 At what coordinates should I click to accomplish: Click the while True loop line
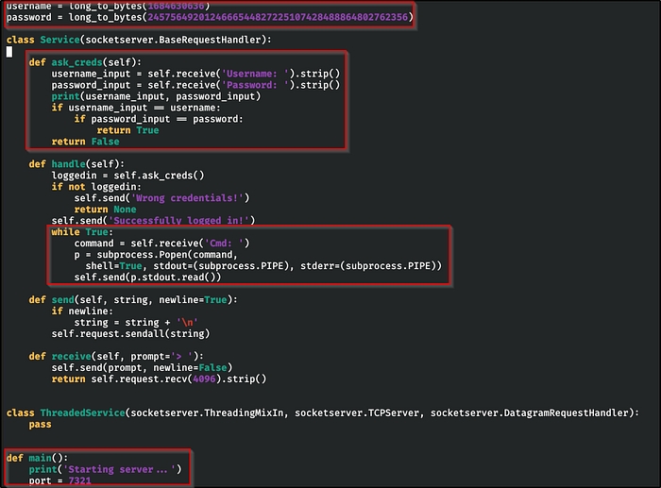(80, 232)
